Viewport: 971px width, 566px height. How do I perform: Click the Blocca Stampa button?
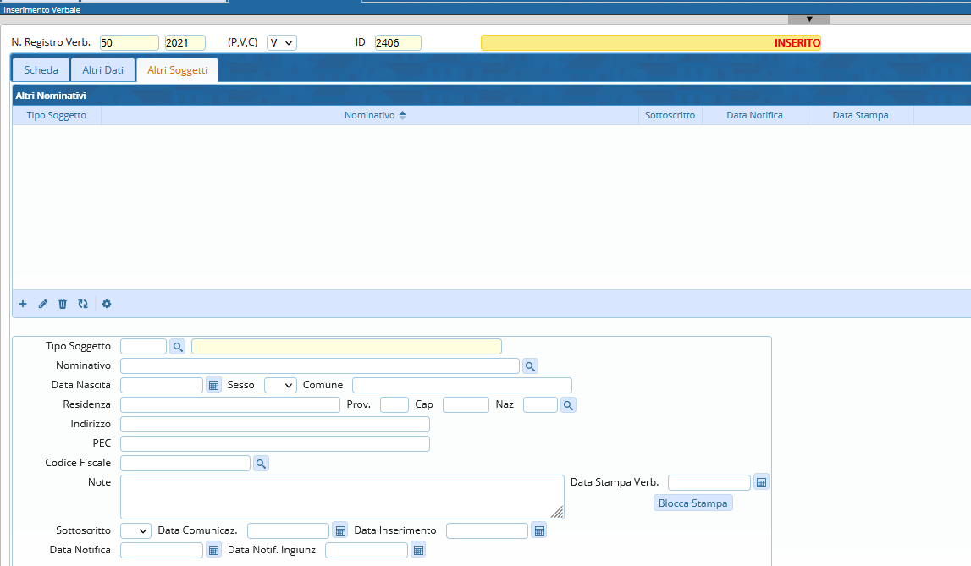[x=692, y=503]
